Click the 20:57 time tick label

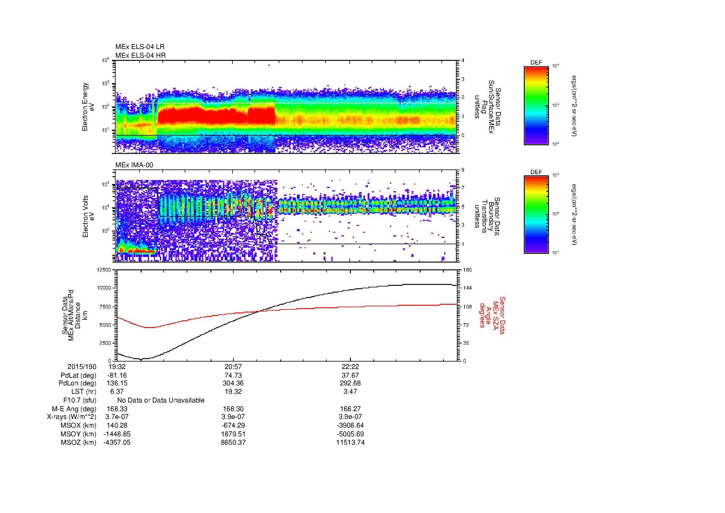233,367
